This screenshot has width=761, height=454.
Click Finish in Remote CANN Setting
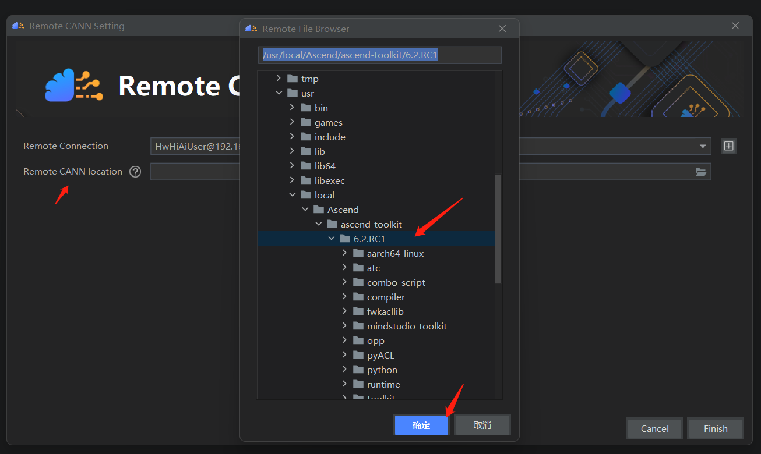click(716, 428)
